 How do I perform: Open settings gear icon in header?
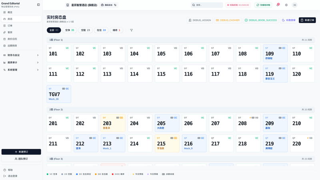(x=286, y=5)
